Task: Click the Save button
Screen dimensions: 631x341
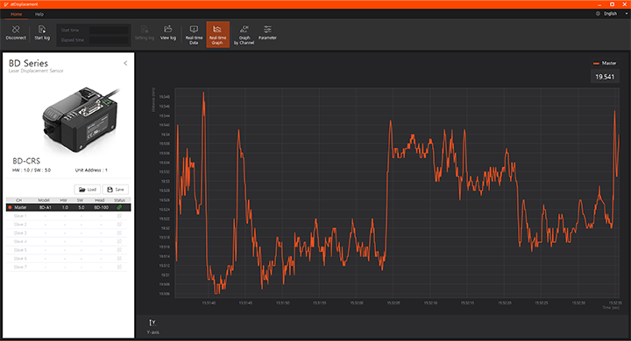Action: [116, 189]
